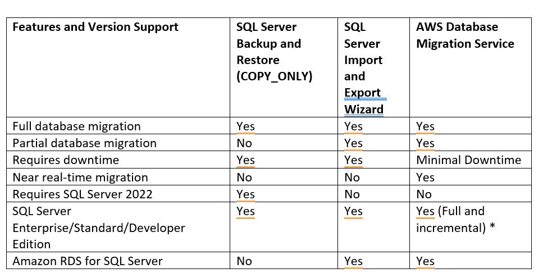Select the "Yes (Full and incremental) *" cell
The width and height of the screenshot is (543, 273).
(455, 219)
